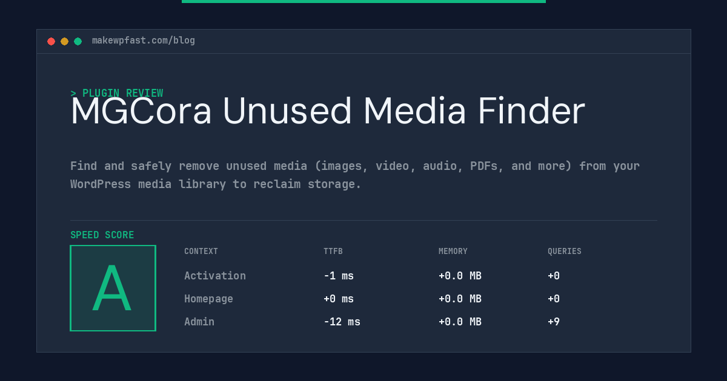Click the red close dot
727x381 pixels.
51,41
